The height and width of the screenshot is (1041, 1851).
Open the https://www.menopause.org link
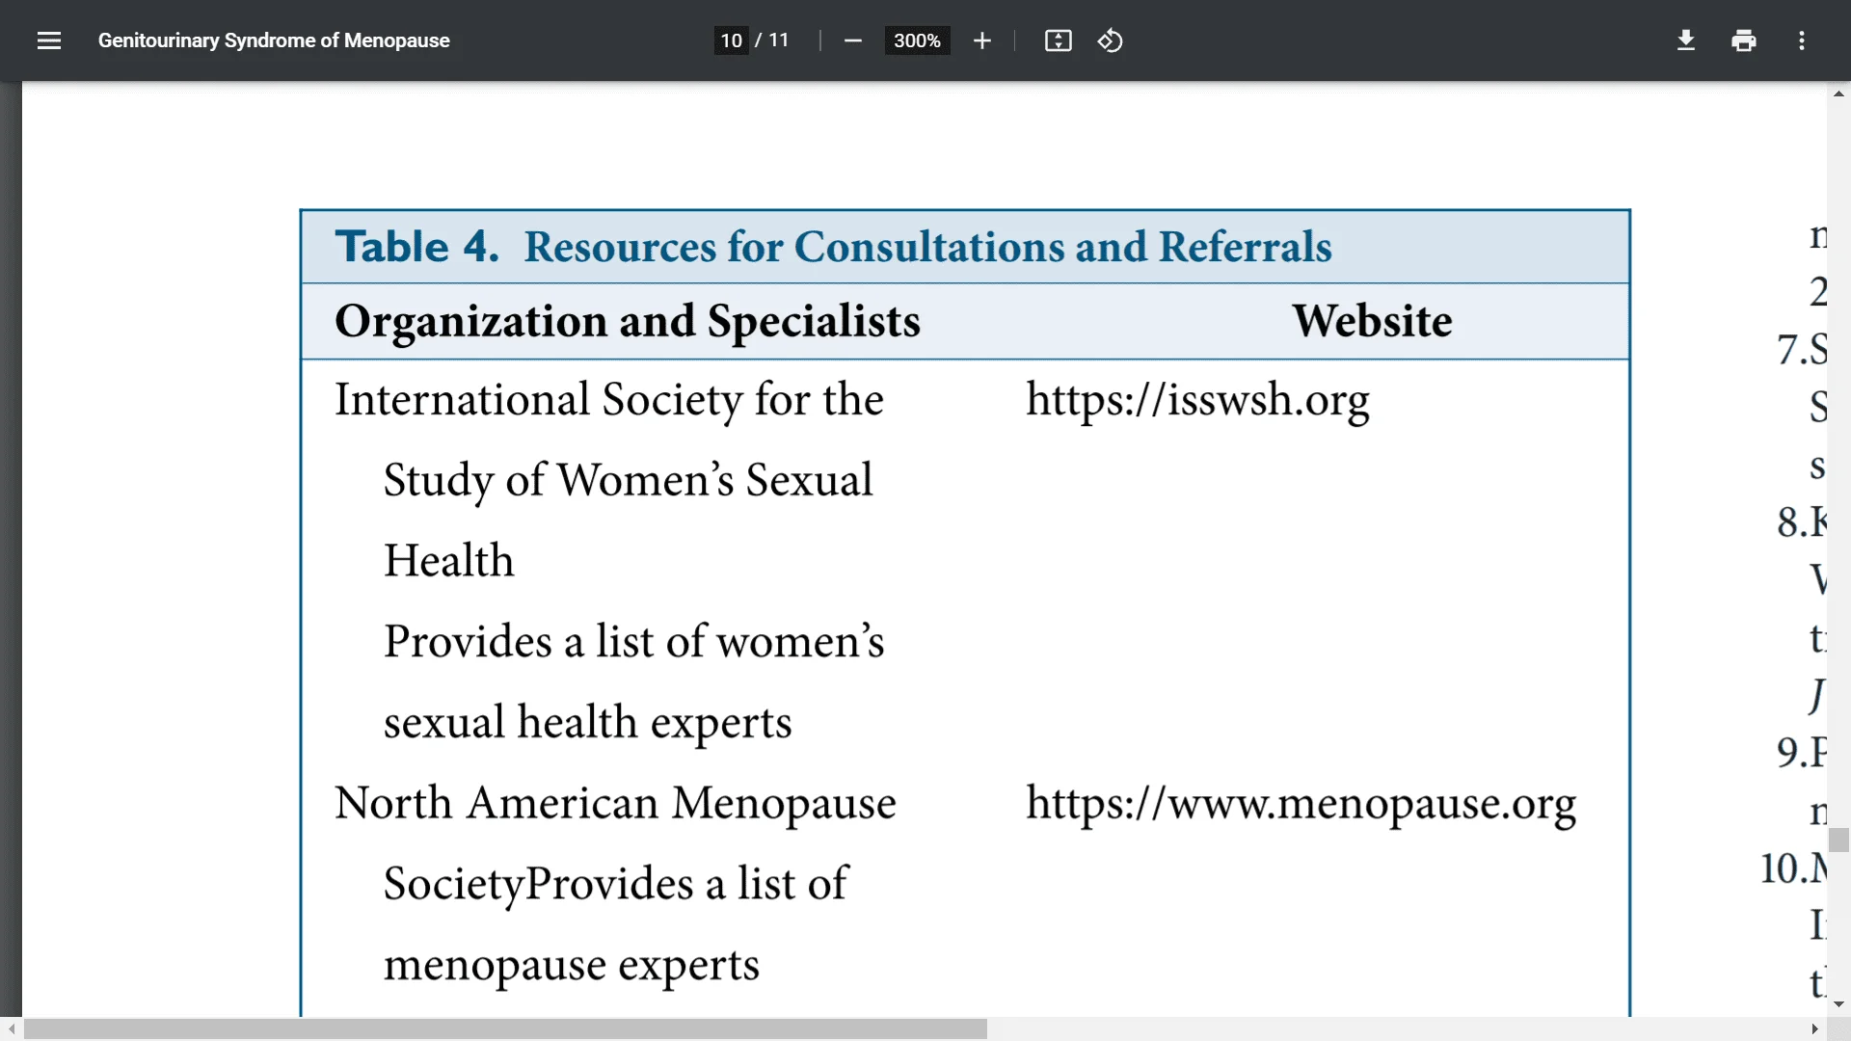[1301, 803]
